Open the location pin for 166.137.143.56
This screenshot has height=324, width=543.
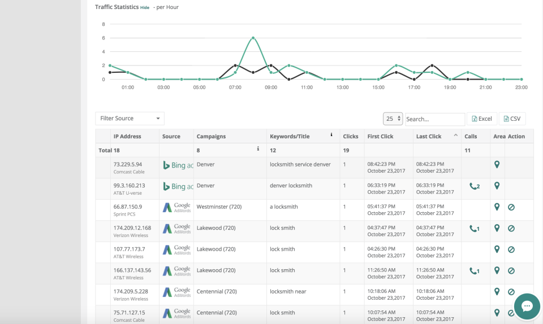click(497, 270)
